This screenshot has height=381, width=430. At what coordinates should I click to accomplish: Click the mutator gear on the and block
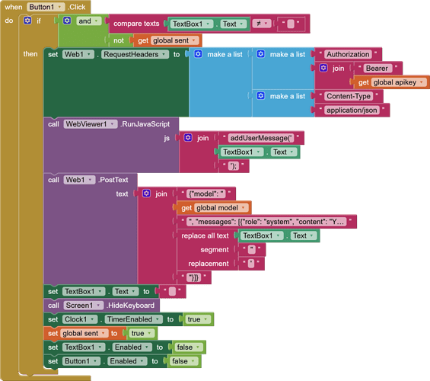[x=67, y=21]
